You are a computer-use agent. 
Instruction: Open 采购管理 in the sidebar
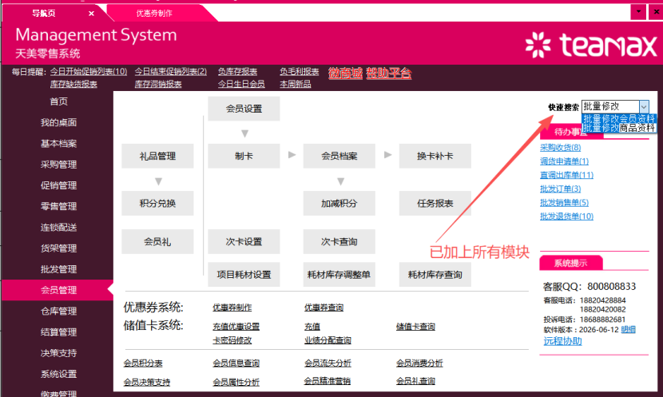(58, 165)
